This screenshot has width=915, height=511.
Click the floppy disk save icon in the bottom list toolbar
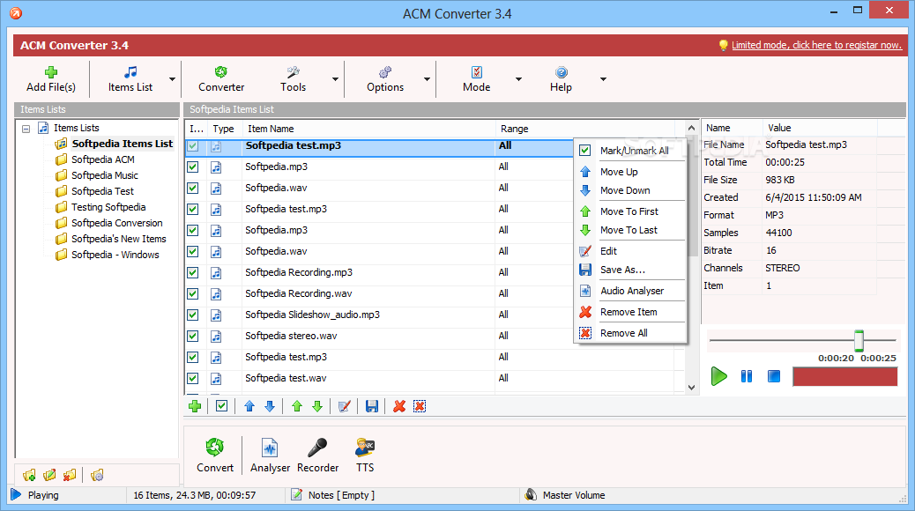coord(372,406)
